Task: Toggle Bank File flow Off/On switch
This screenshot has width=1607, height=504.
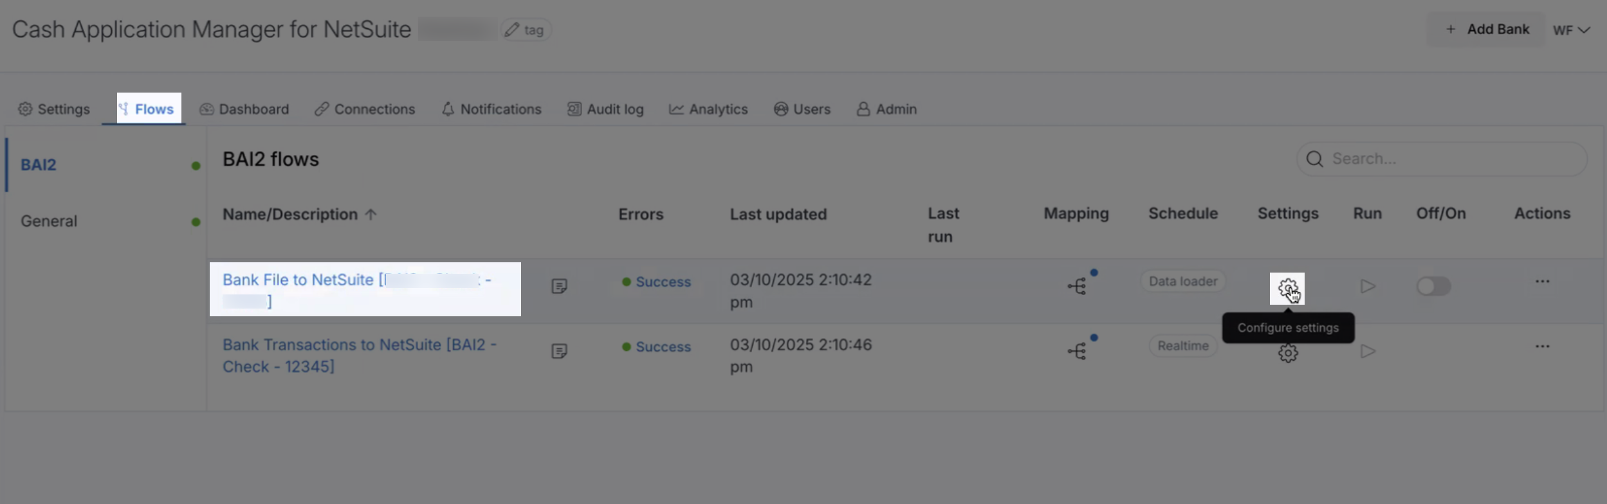Action: [x=1434, y=286]
